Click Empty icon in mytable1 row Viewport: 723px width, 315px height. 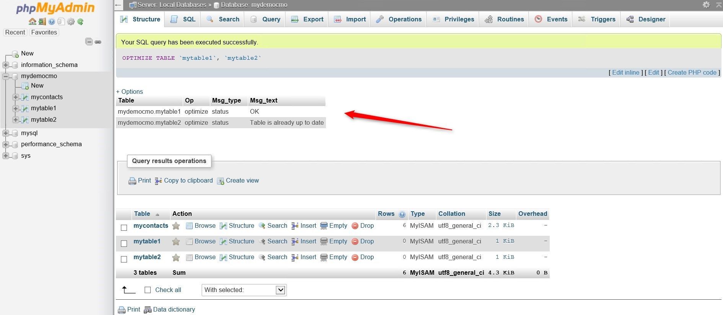(324, 242)
